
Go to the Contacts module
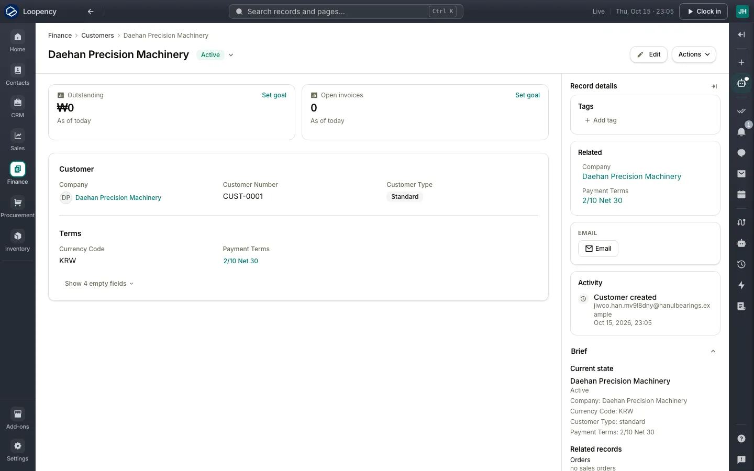[17, 75]
